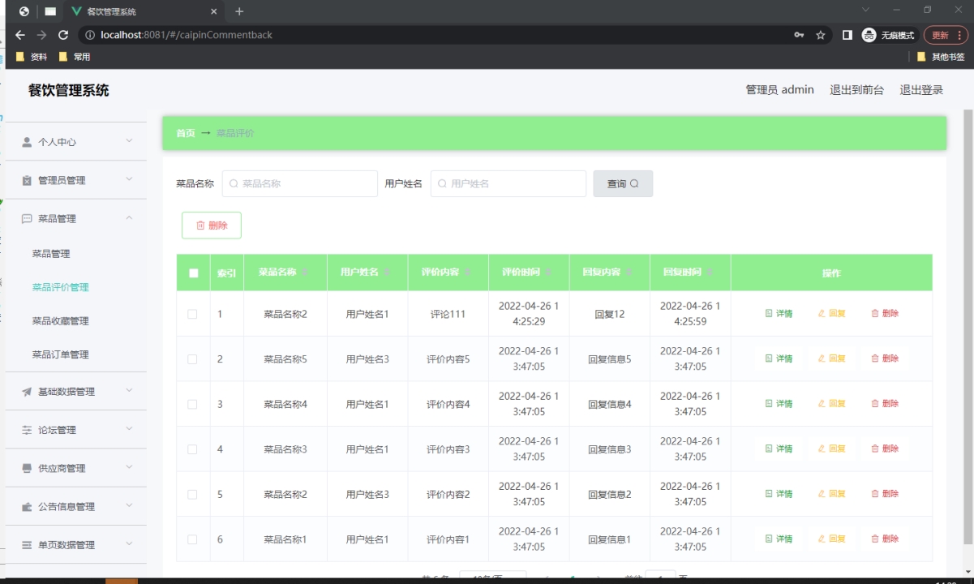Open 菜品订单管理 submenu item

point(61,354)
